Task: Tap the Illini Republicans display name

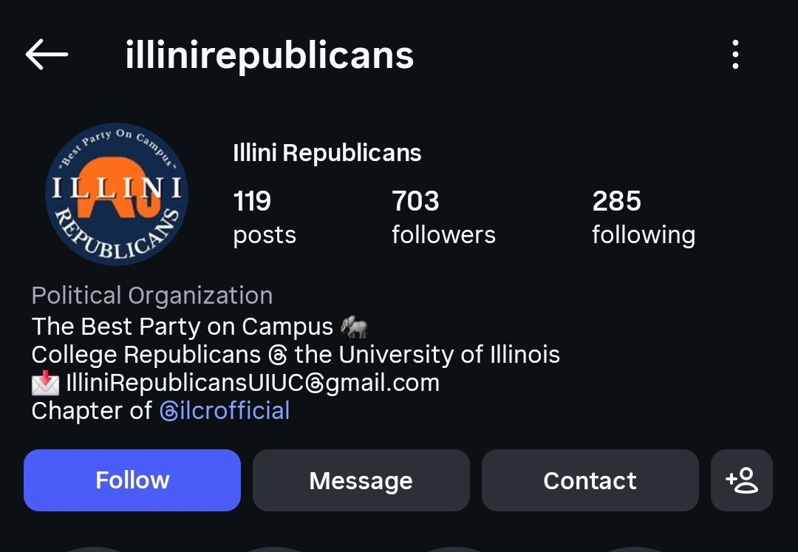Action: click(x=327, y=153)
